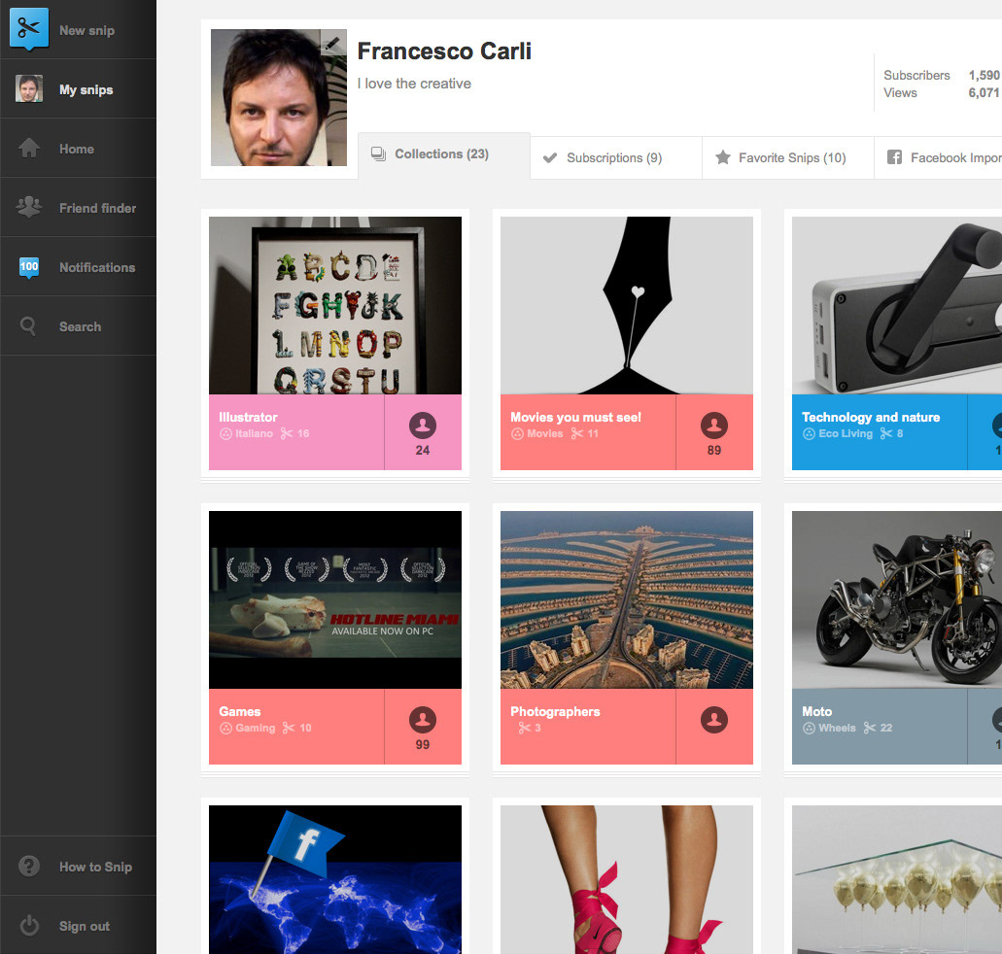Click scissors snip count on Photographers card
Image resolution: width=1002 pixels, height=954 pixels.
coord(529,728)
